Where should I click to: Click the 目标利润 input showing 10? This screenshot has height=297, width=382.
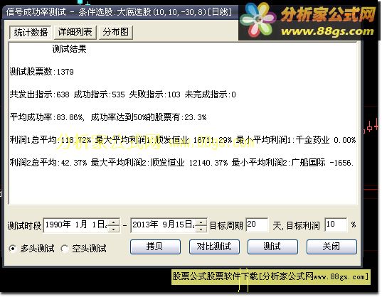(x=336, y=225)
